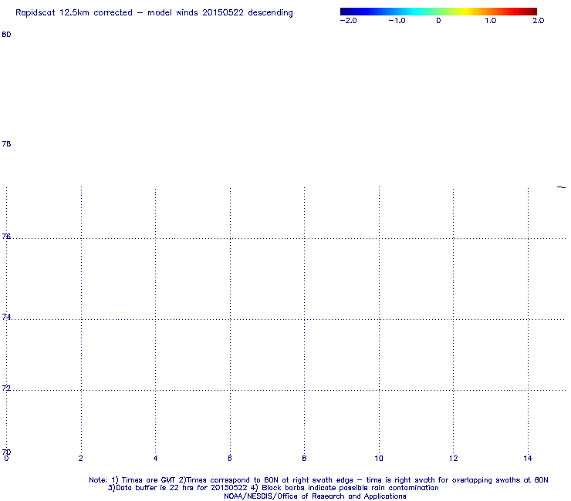Click the latitude label '72' on the left axis
This screenshot has height=501, width=571.
coord(6,388)
